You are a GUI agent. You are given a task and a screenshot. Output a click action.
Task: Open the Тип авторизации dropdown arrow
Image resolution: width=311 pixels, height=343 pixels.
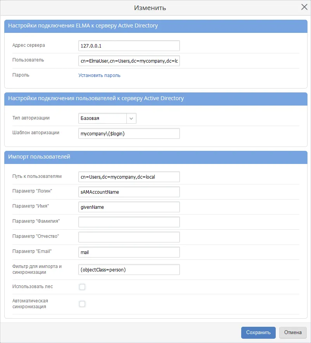(131, 118)
